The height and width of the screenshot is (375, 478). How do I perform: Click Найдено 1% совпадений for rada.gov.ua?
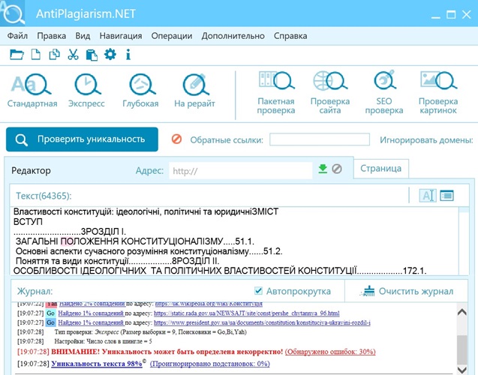pos(91,313)
